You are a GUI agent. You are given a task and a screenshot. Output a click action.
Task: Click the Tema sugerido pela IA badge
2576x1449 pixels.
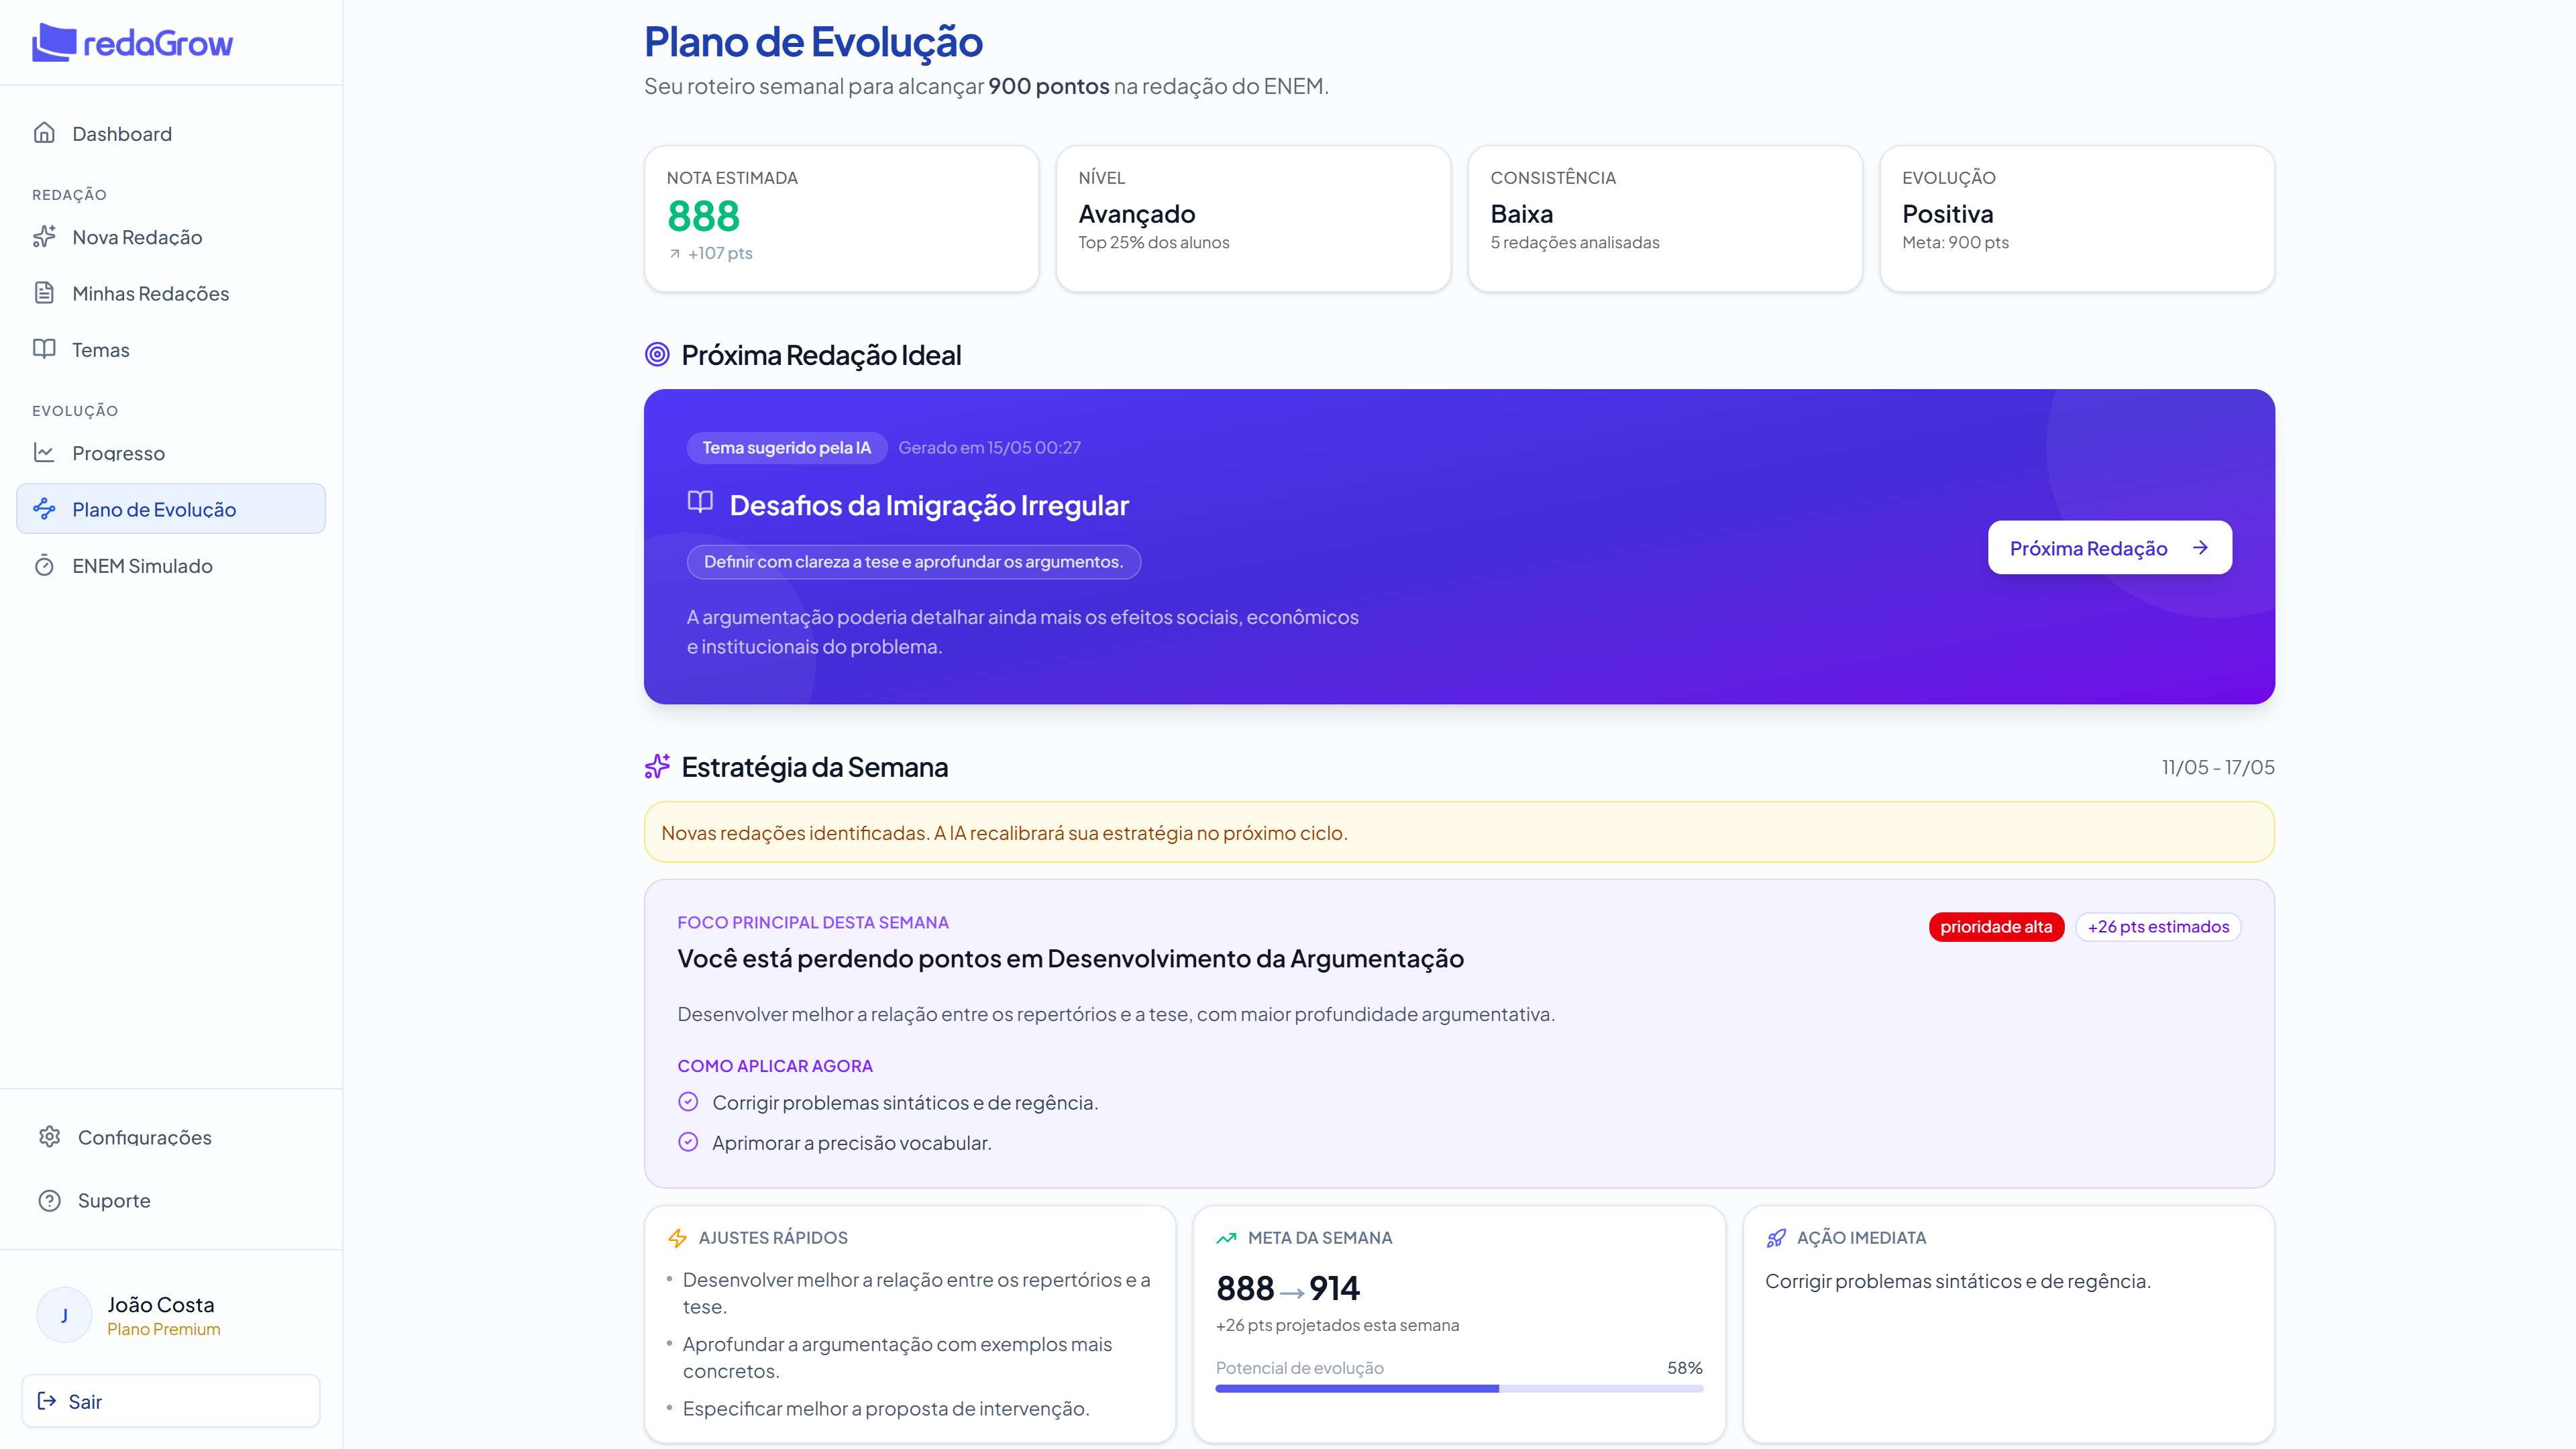786,448
